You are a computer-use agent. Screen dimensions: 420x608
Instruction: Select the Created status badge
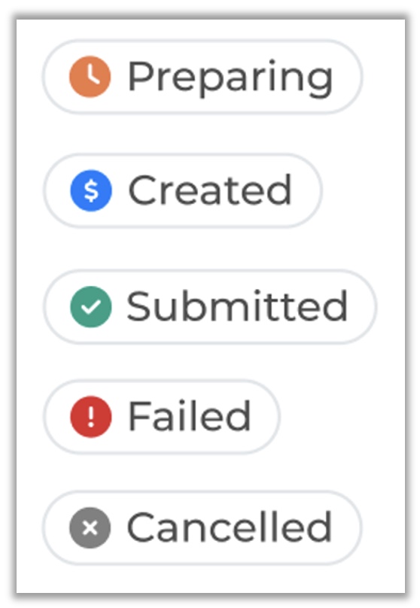click(x=183, y=190)
